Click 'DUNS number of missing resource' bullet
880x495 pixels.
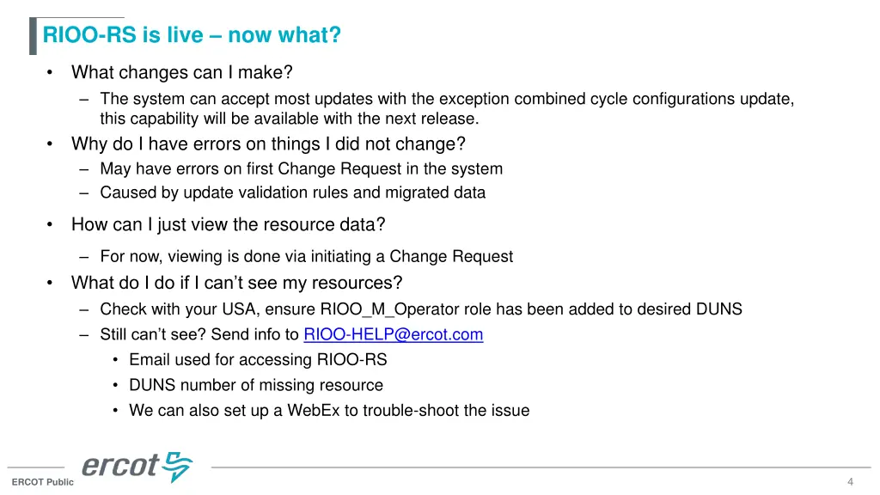(x=256, y=385)
